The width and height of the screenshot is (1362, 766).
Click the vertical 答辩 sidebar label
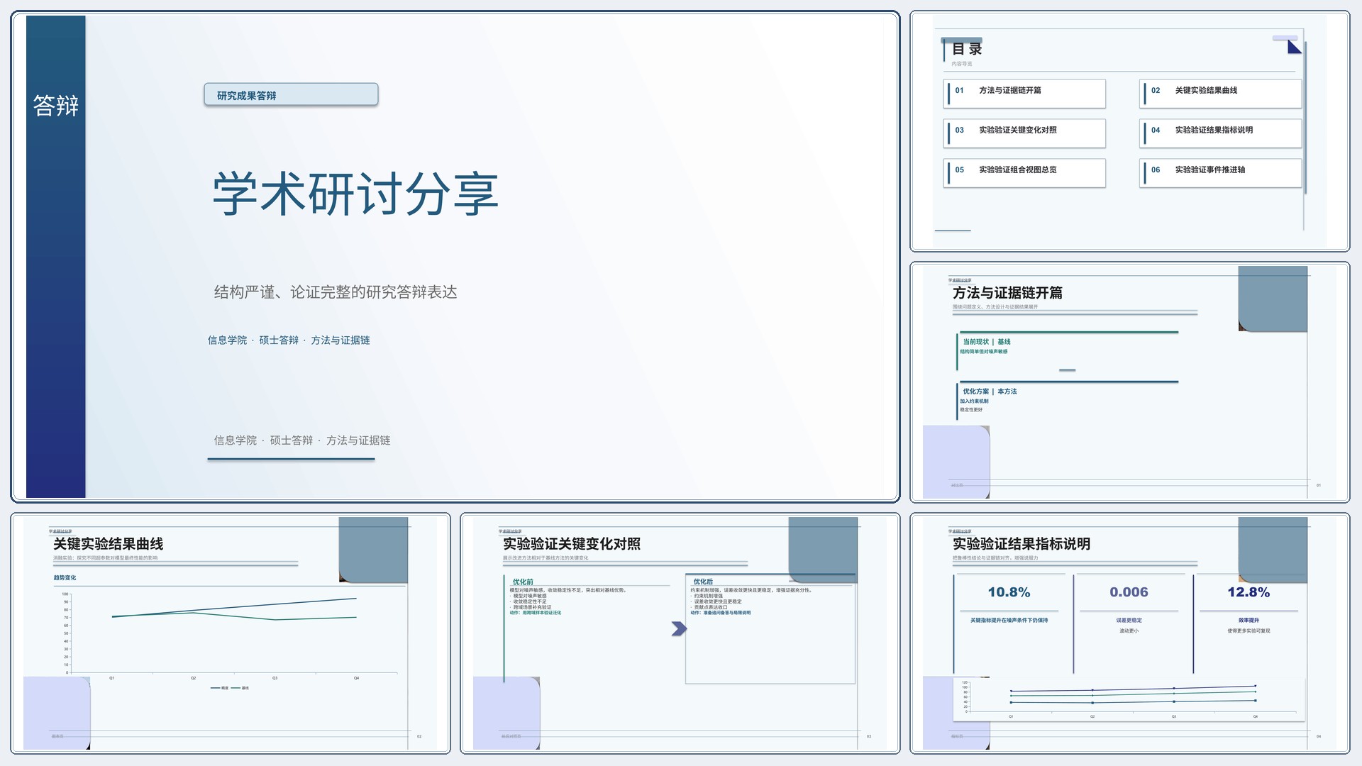click(56, 106)
